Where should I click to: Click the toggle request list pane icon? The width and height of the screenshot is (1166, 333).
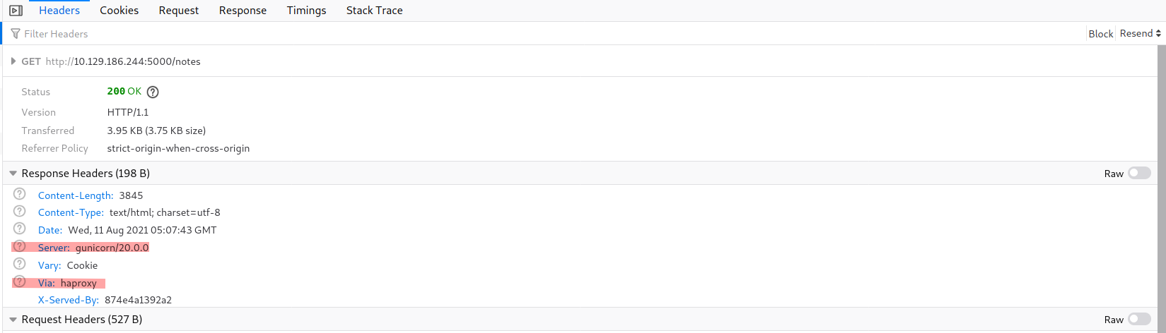16,11
